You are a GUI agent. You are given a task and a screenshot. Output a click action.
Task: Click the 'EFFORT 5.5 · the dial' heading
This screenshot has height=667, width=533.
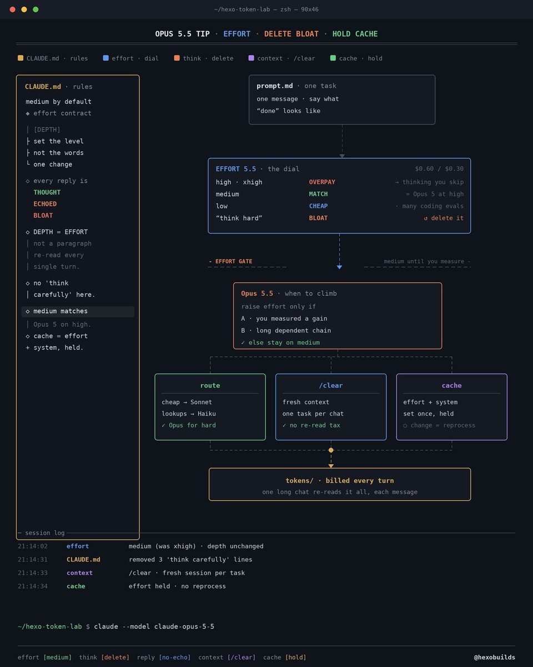258,169
